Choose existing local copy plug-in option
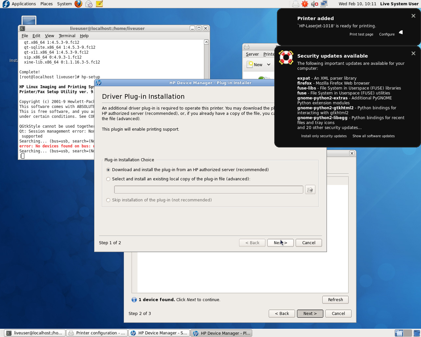Viewport: 421px width, 337px height. (108, 179)
